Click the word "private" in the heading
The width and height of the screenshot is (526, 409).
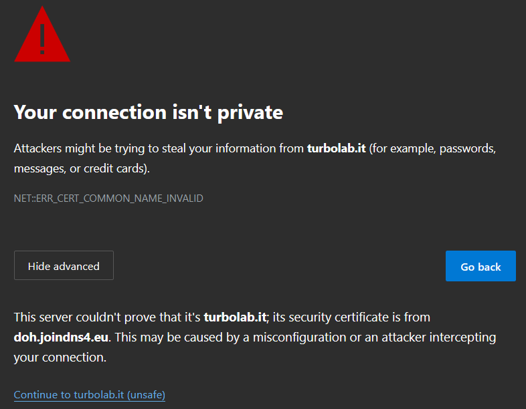click(x=253, y=112)
